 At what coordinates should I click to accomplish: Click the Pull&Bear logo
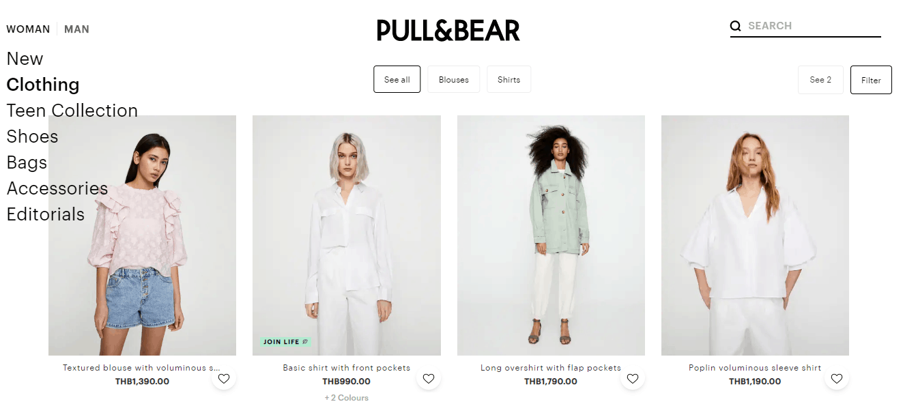tap(448, 30)
